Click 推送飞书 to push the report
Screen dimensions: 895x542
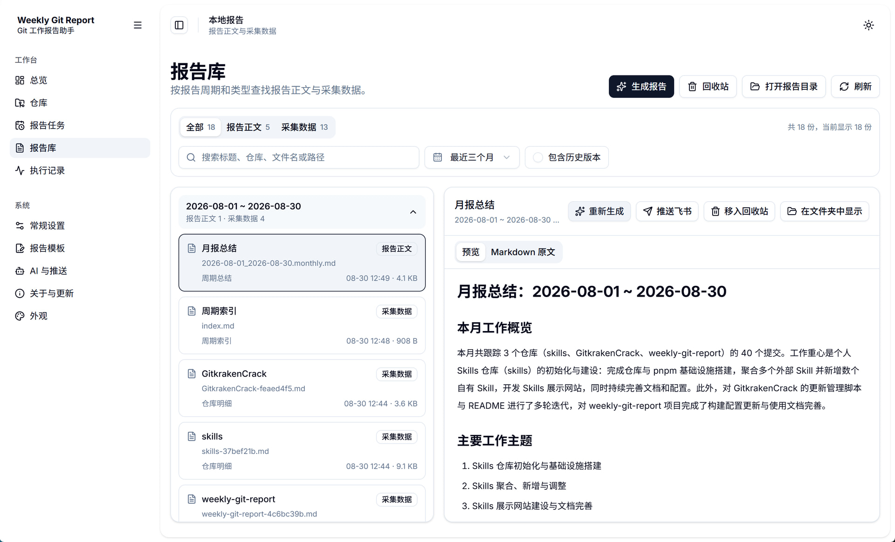[667, 211]
